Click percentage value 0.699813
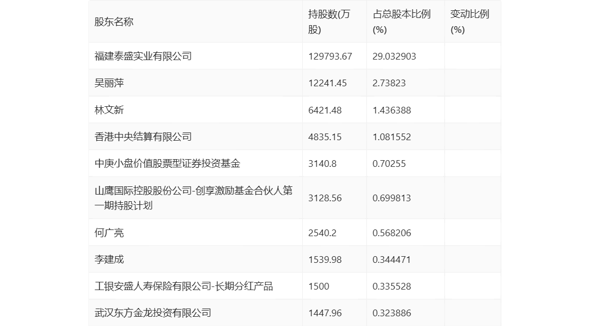590x326 pixels. pyautogui.click(x=392, y=198)
